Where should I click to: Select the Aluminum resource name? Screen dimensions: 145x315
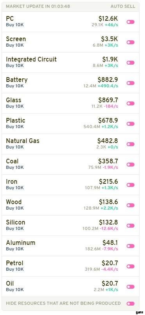[21, 243]
